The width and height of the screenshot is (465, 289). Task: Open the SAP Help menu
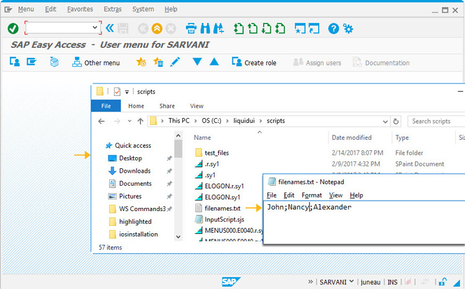click(x=171, y=9)
